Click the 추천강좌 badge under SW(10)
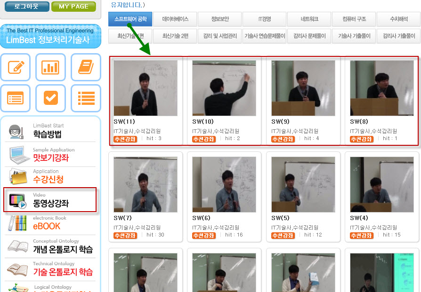 point(204,139)
